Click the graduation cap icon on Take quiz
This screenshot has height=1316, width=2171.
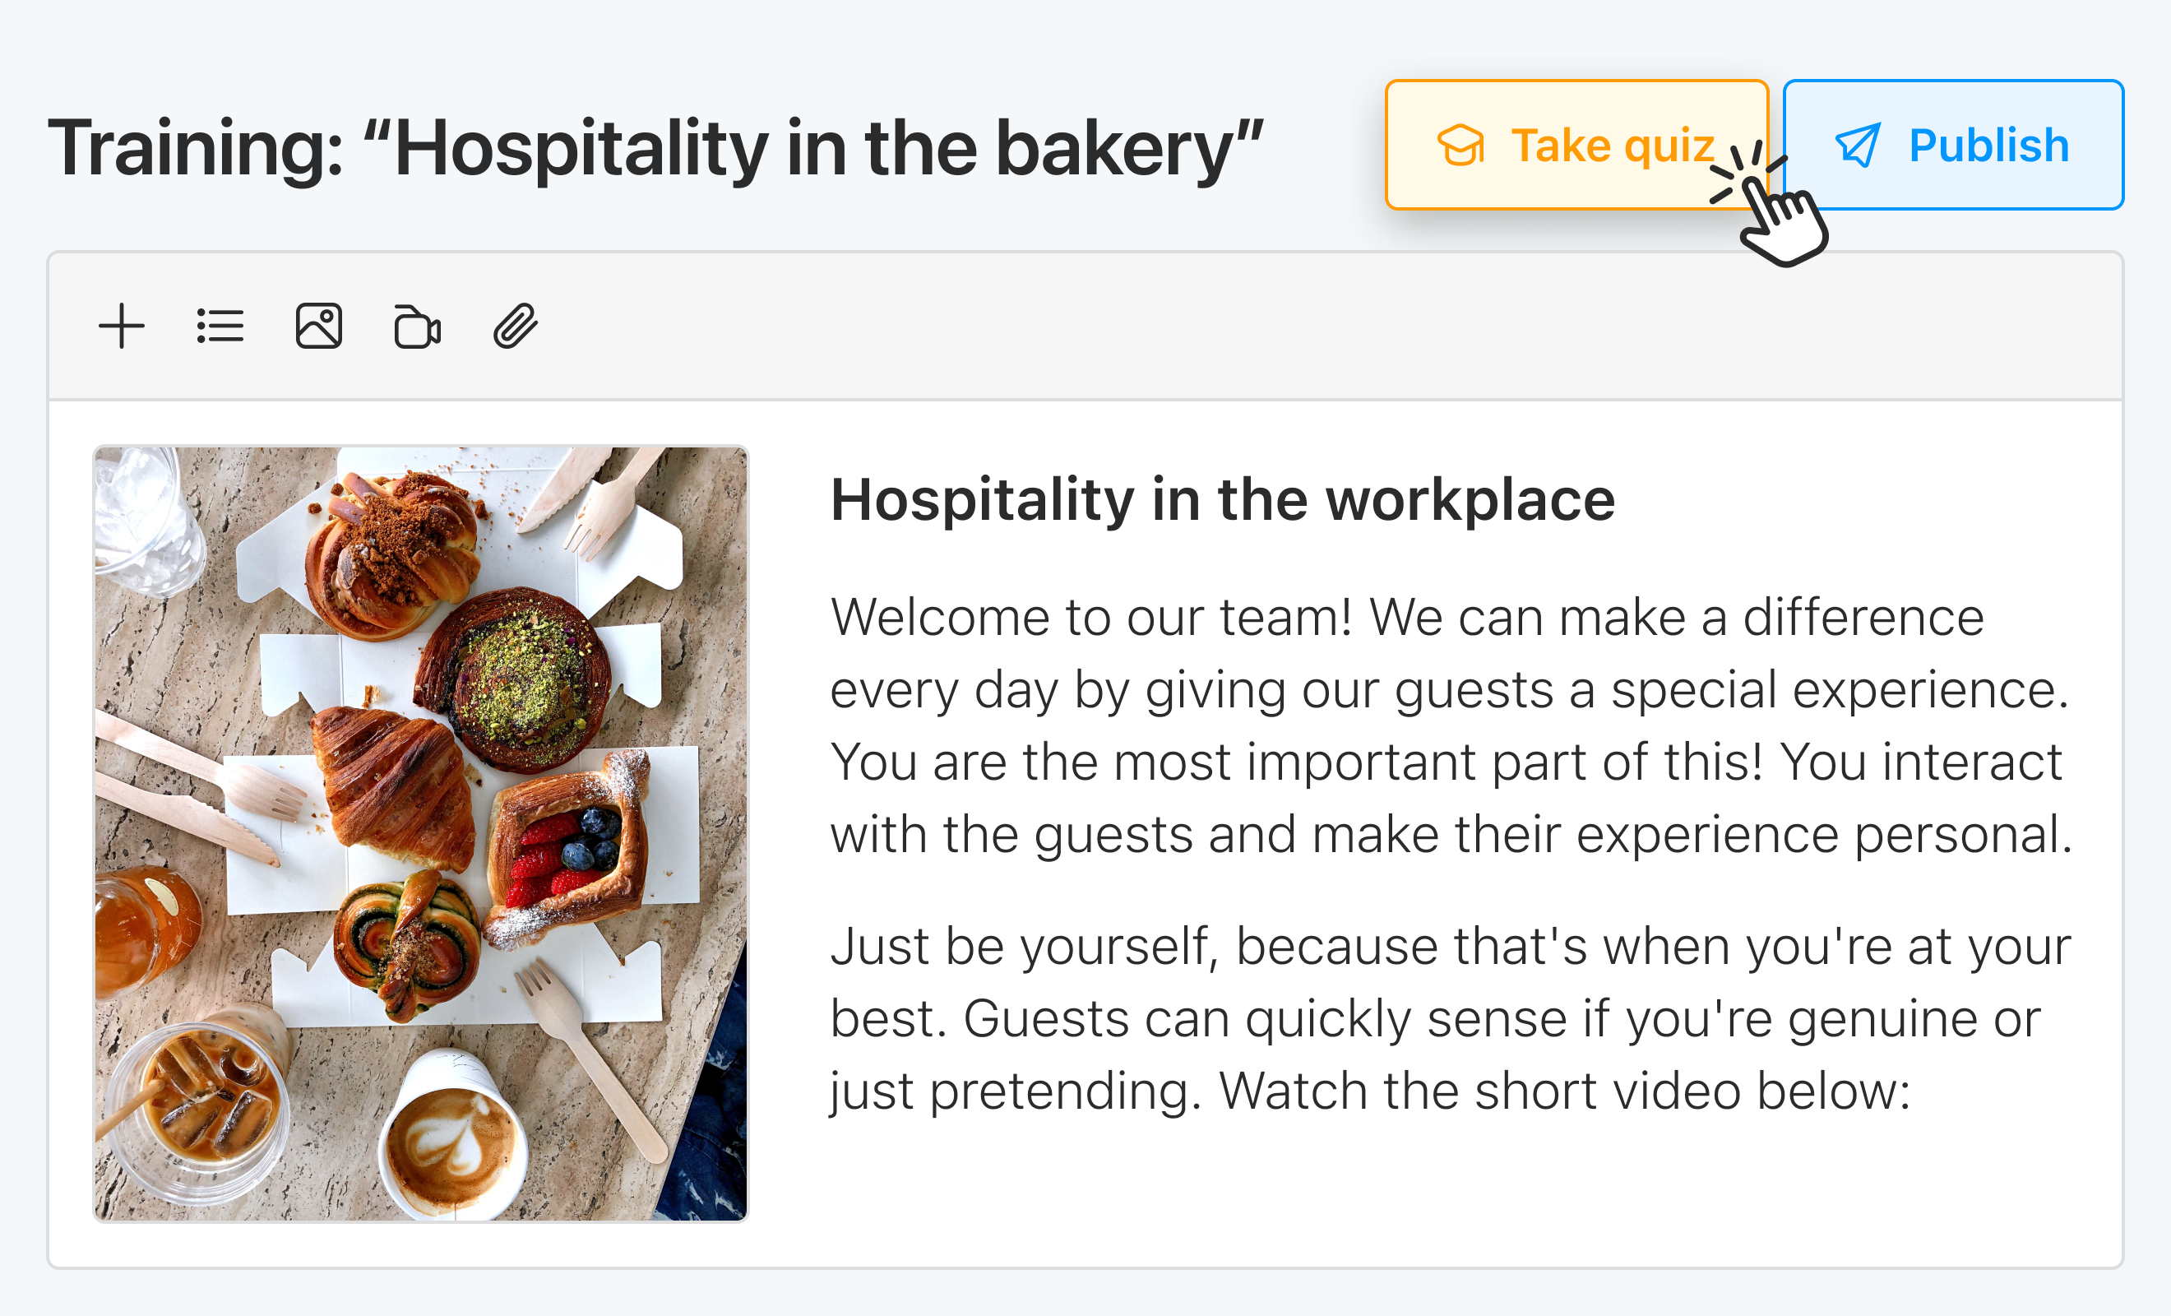click(1460, 145)
